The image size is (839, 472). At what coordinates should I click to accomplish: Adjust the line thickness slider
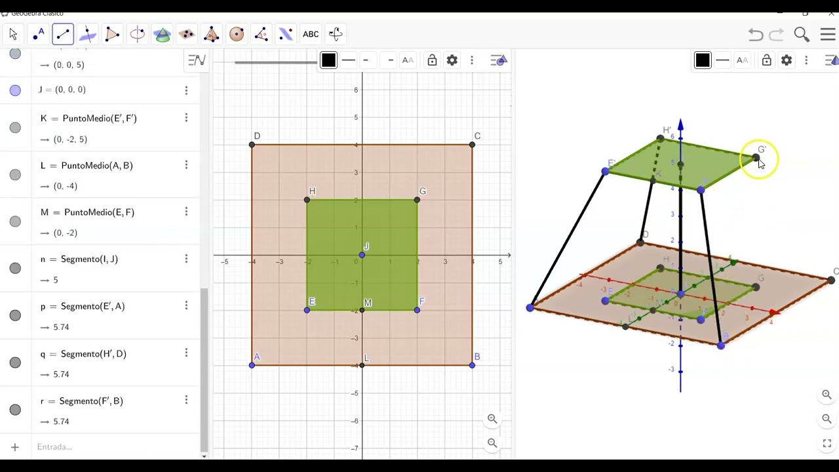click(x=275, y=62)
